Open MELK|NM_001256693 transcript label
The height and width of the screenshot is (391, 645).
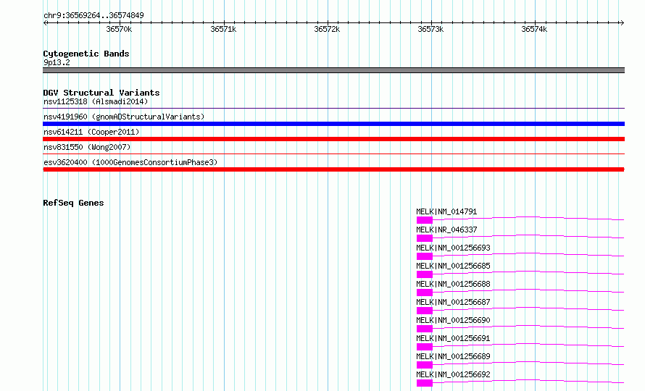point(453,248)
